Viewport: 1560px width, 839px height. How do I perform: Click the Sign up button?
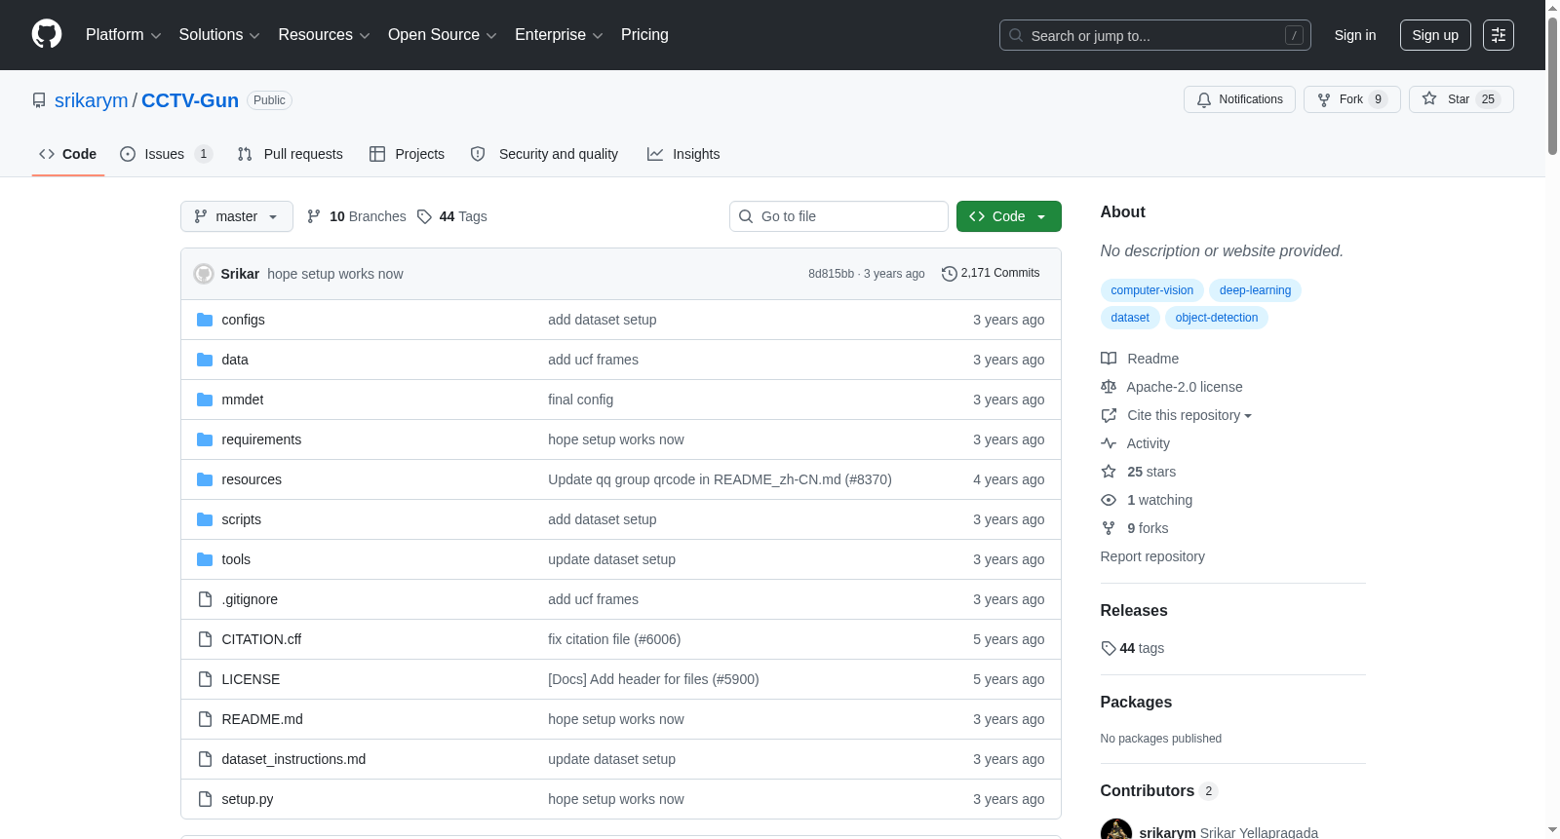[1435, 35]
